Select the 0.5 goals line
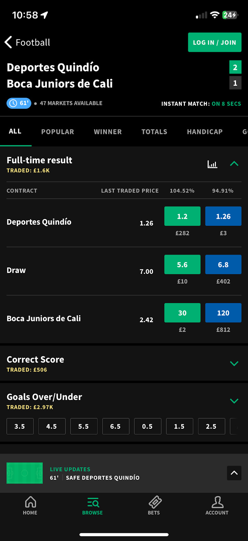The image size is (248, 541). (147, 426)
